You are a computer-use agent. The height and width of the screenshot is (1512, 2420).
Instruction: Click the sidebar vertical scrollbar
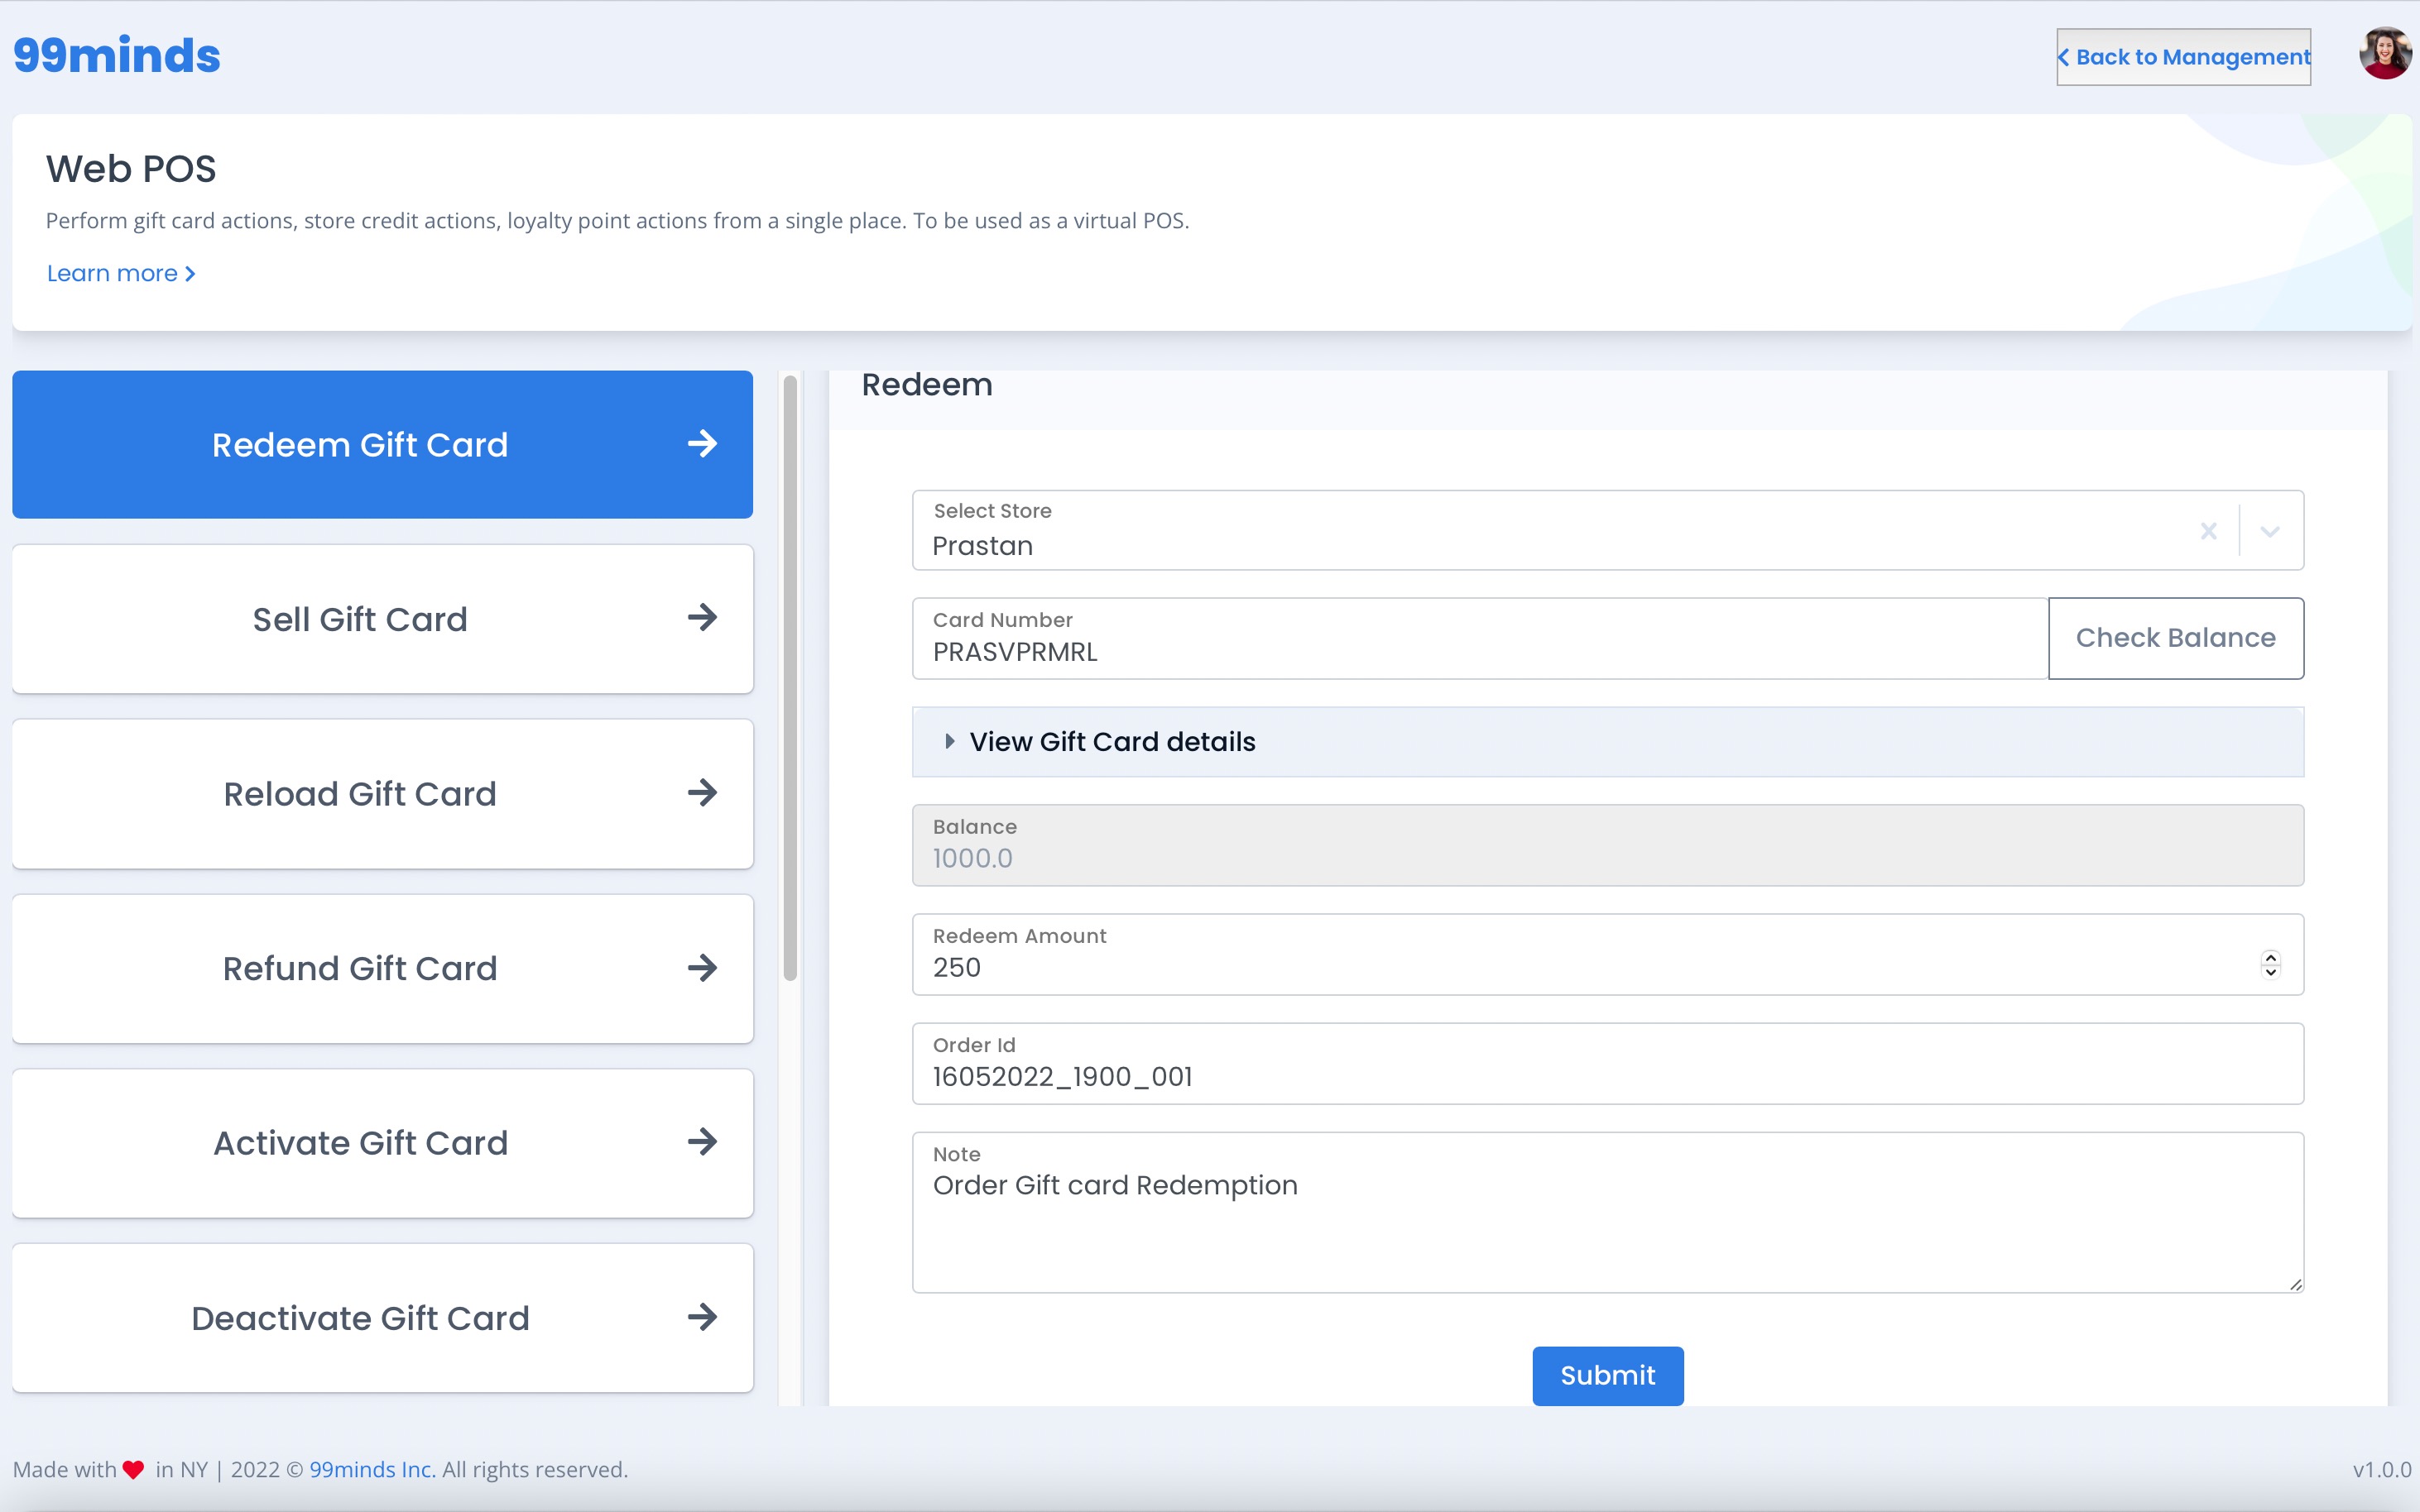tap(790, 678)
